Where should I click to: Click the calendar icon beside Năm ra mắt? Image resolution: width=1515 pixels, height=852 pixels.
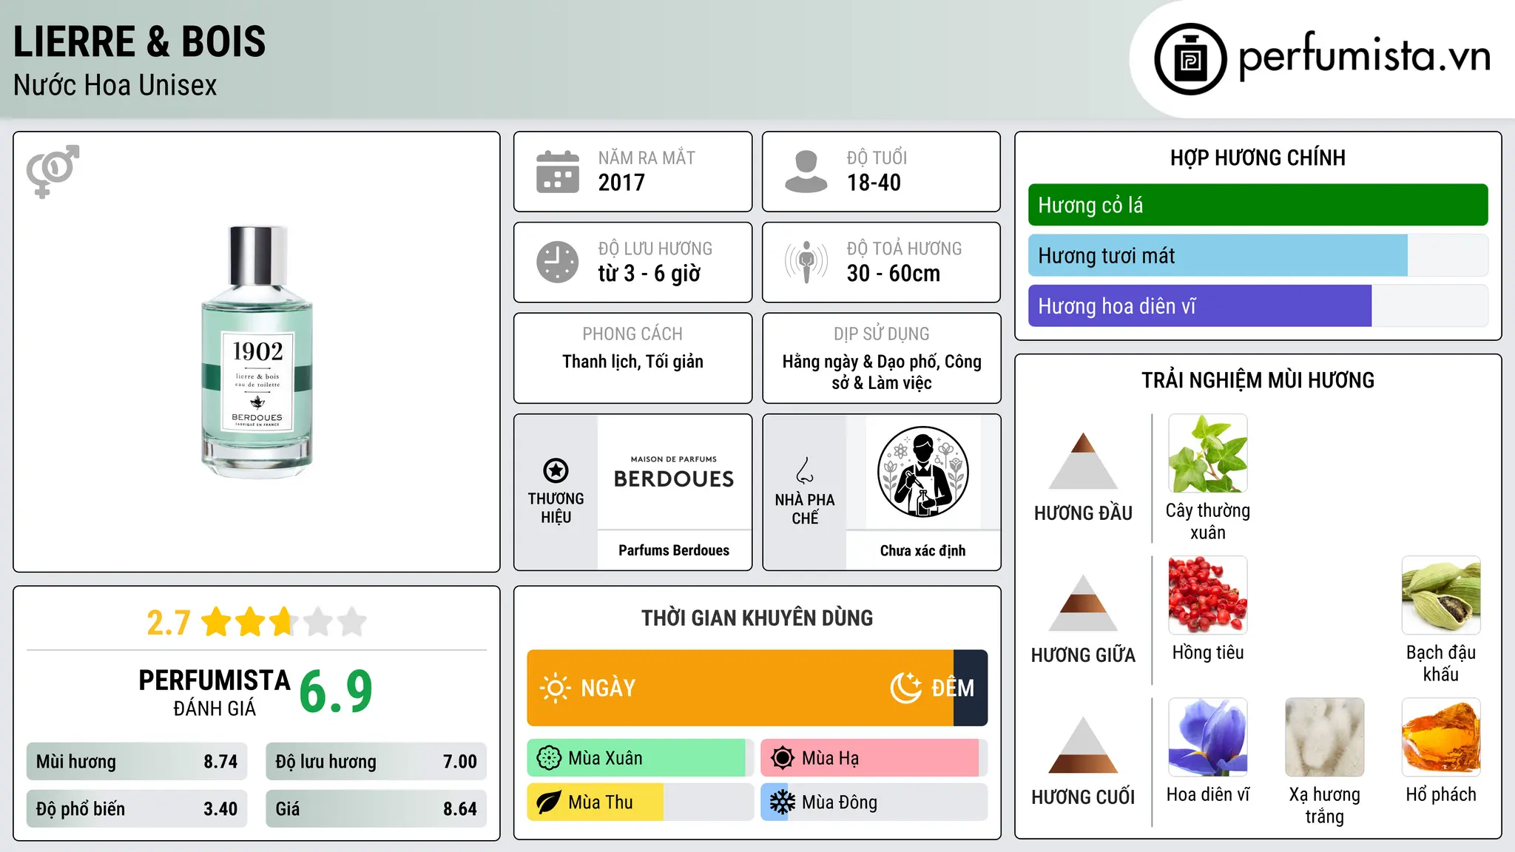[x=558, y=172]
